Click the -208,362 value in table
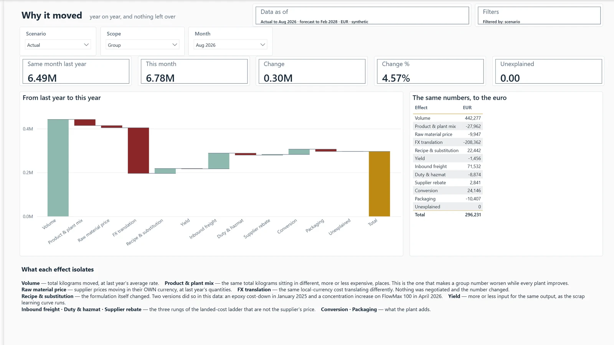 [472, 142]
